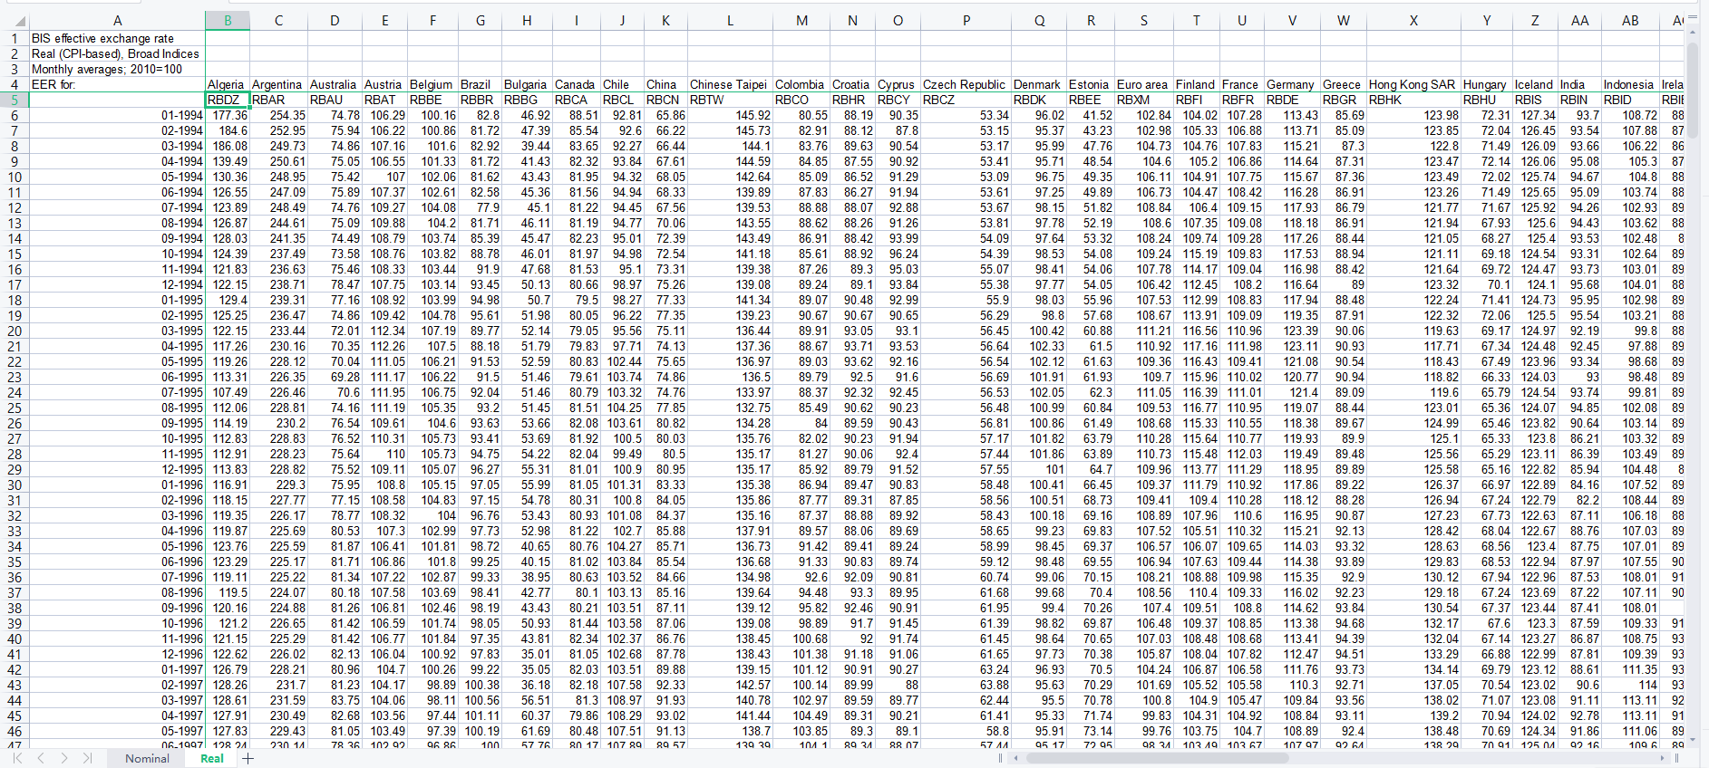Viewport: 1709px width, 768px height.
Task: Click the RBXM code cell
Action: 1143,100
